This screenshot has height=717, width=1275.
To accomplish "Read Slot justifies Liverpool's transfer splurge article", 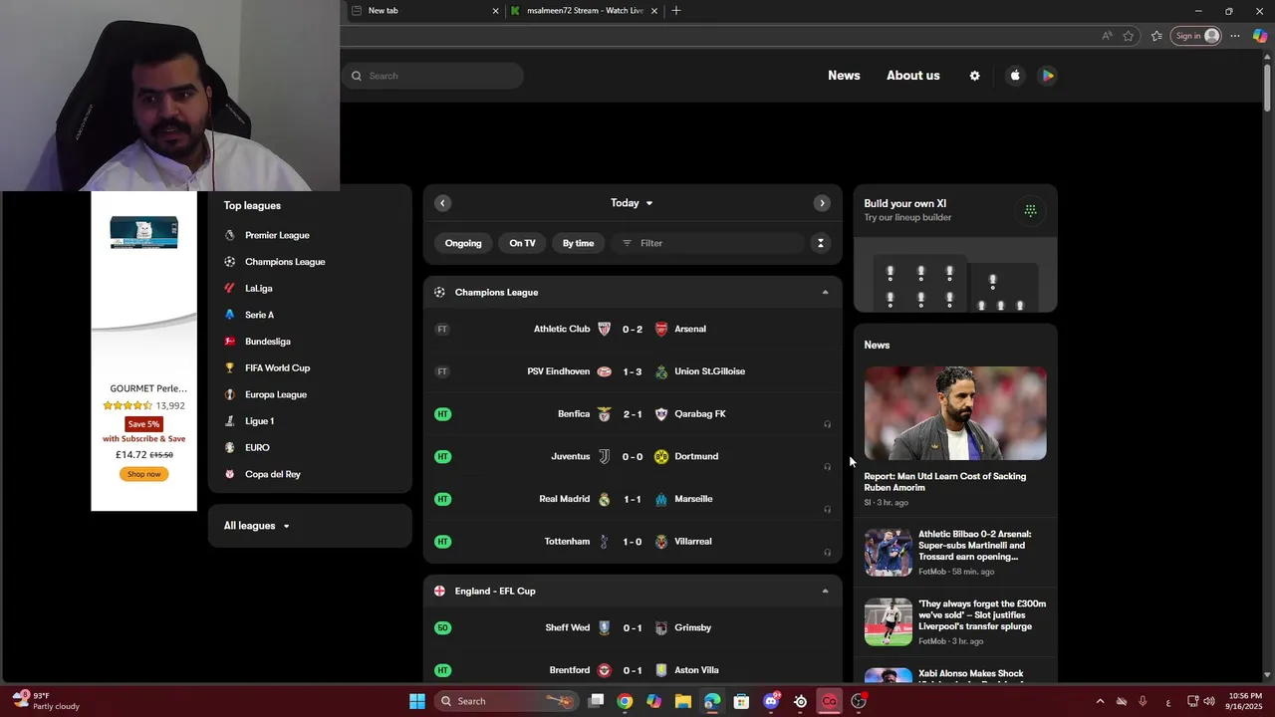I will click(955, 622).
